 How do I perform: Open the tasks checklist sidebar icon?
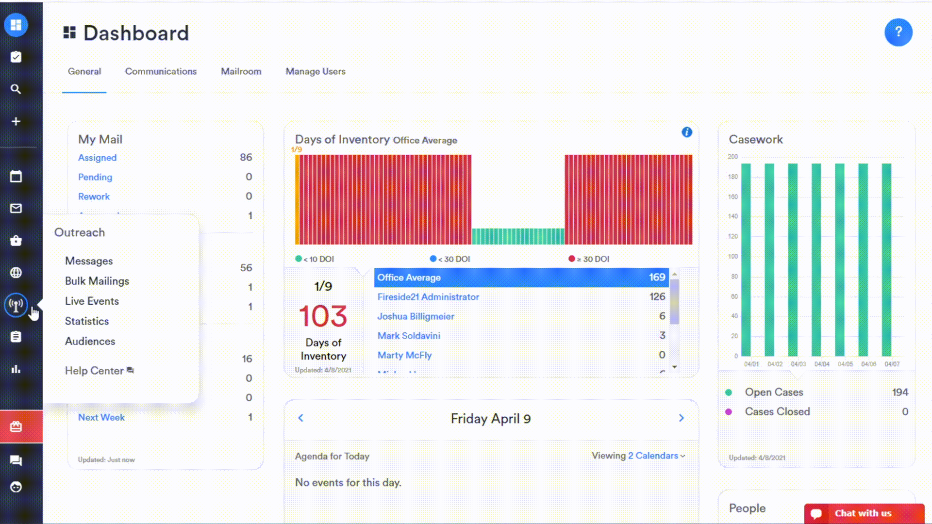click(x=16, y=57)
